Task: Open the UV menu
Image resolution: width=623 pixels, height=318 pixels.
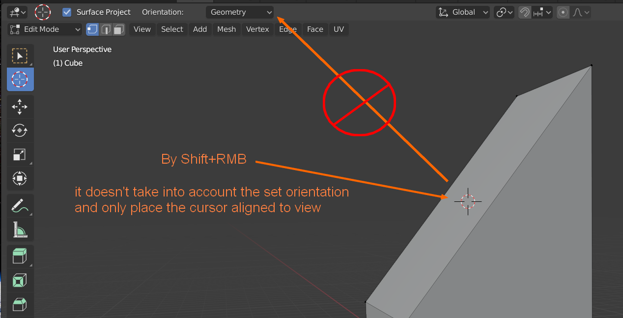Action: click(339, 29)
